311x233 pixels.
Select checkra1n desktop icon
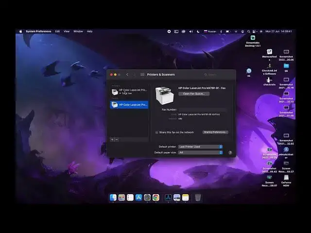pyautogui.click(x=269, y=82)
